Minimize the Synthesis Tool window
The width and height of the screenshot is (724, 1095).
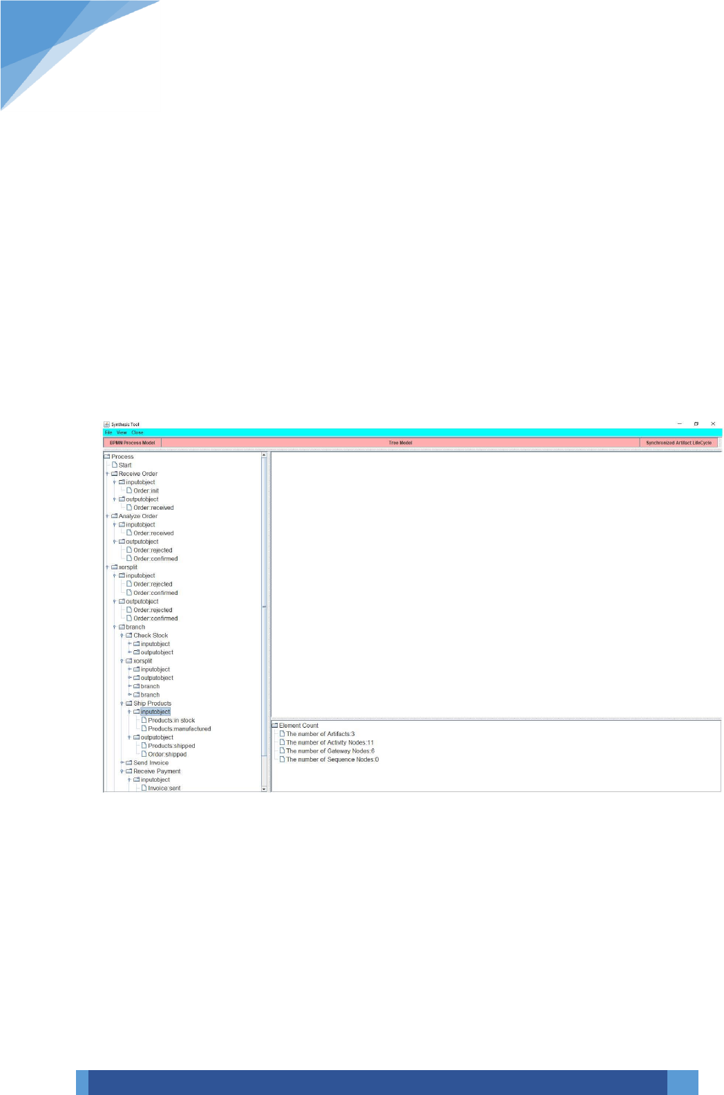point(680,424)
